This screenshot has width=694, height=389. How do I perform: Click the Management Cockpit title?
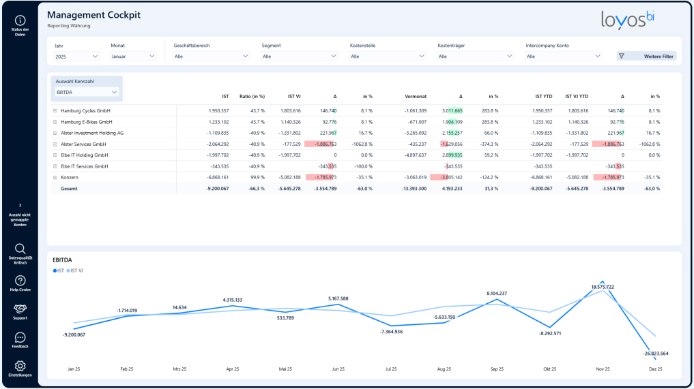94,14
